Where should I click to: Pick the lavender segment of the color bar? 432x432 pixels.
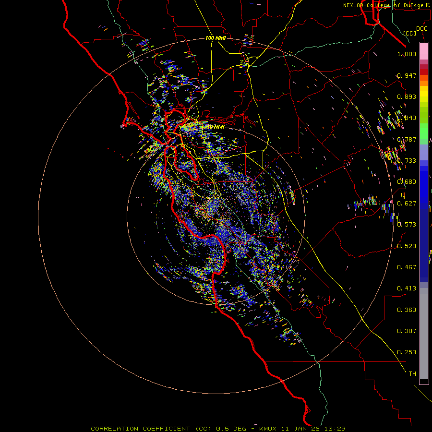pos(424,152)
